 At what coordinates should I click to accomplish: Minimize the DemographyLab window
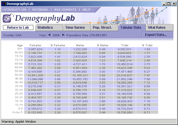[164, 4]
